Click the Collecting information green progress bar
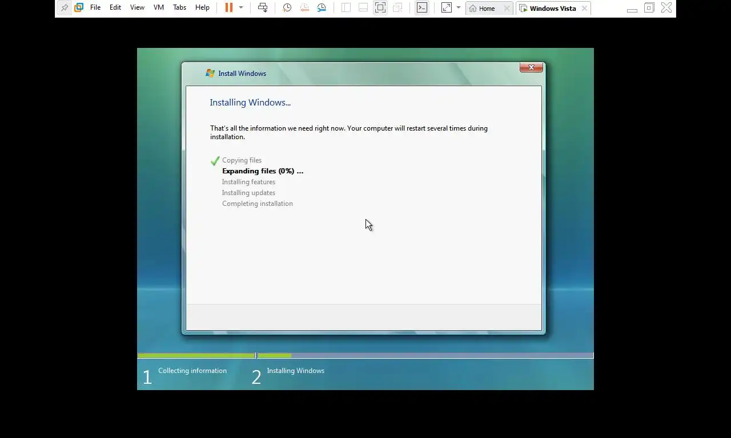Screen dimensions: 731x438 [196, 356]
